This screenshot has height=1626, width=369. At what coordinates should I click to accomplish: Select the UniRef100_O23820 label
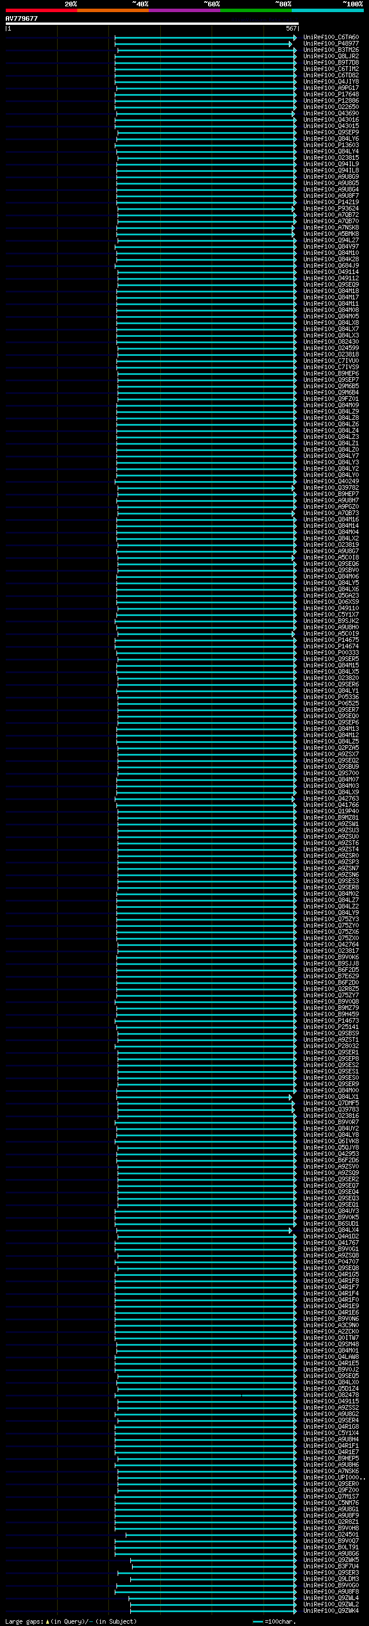pos(330,678)
